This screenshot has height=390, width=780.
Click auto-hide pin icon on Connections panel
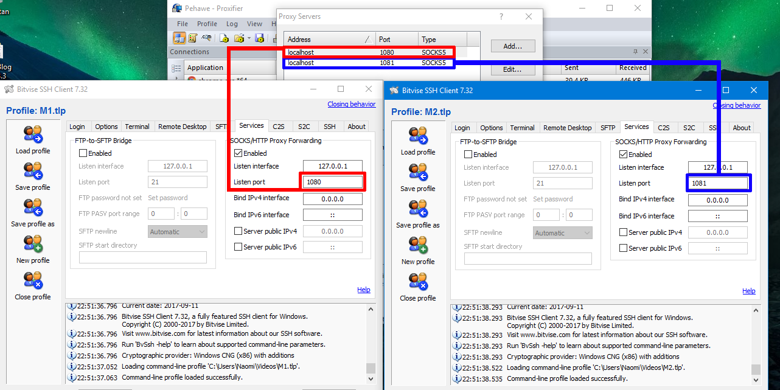[636, 52]
